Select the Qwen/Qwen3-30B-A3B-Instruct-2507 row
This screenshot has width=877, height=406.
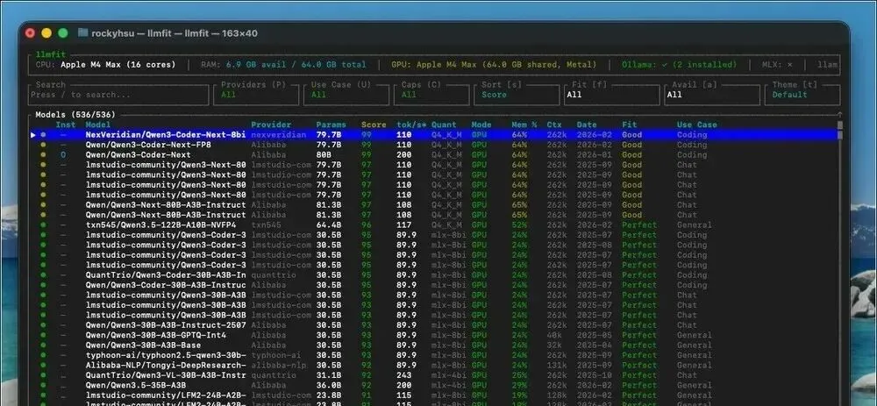[x=435, y=325]
